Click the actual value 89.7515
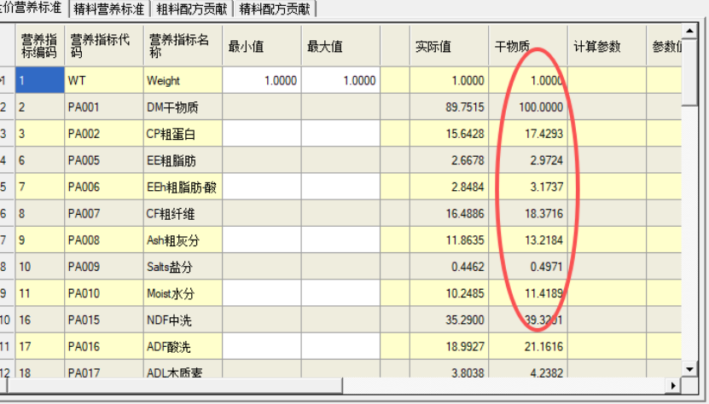Screen dimensions: 709x404 (465, 107)
